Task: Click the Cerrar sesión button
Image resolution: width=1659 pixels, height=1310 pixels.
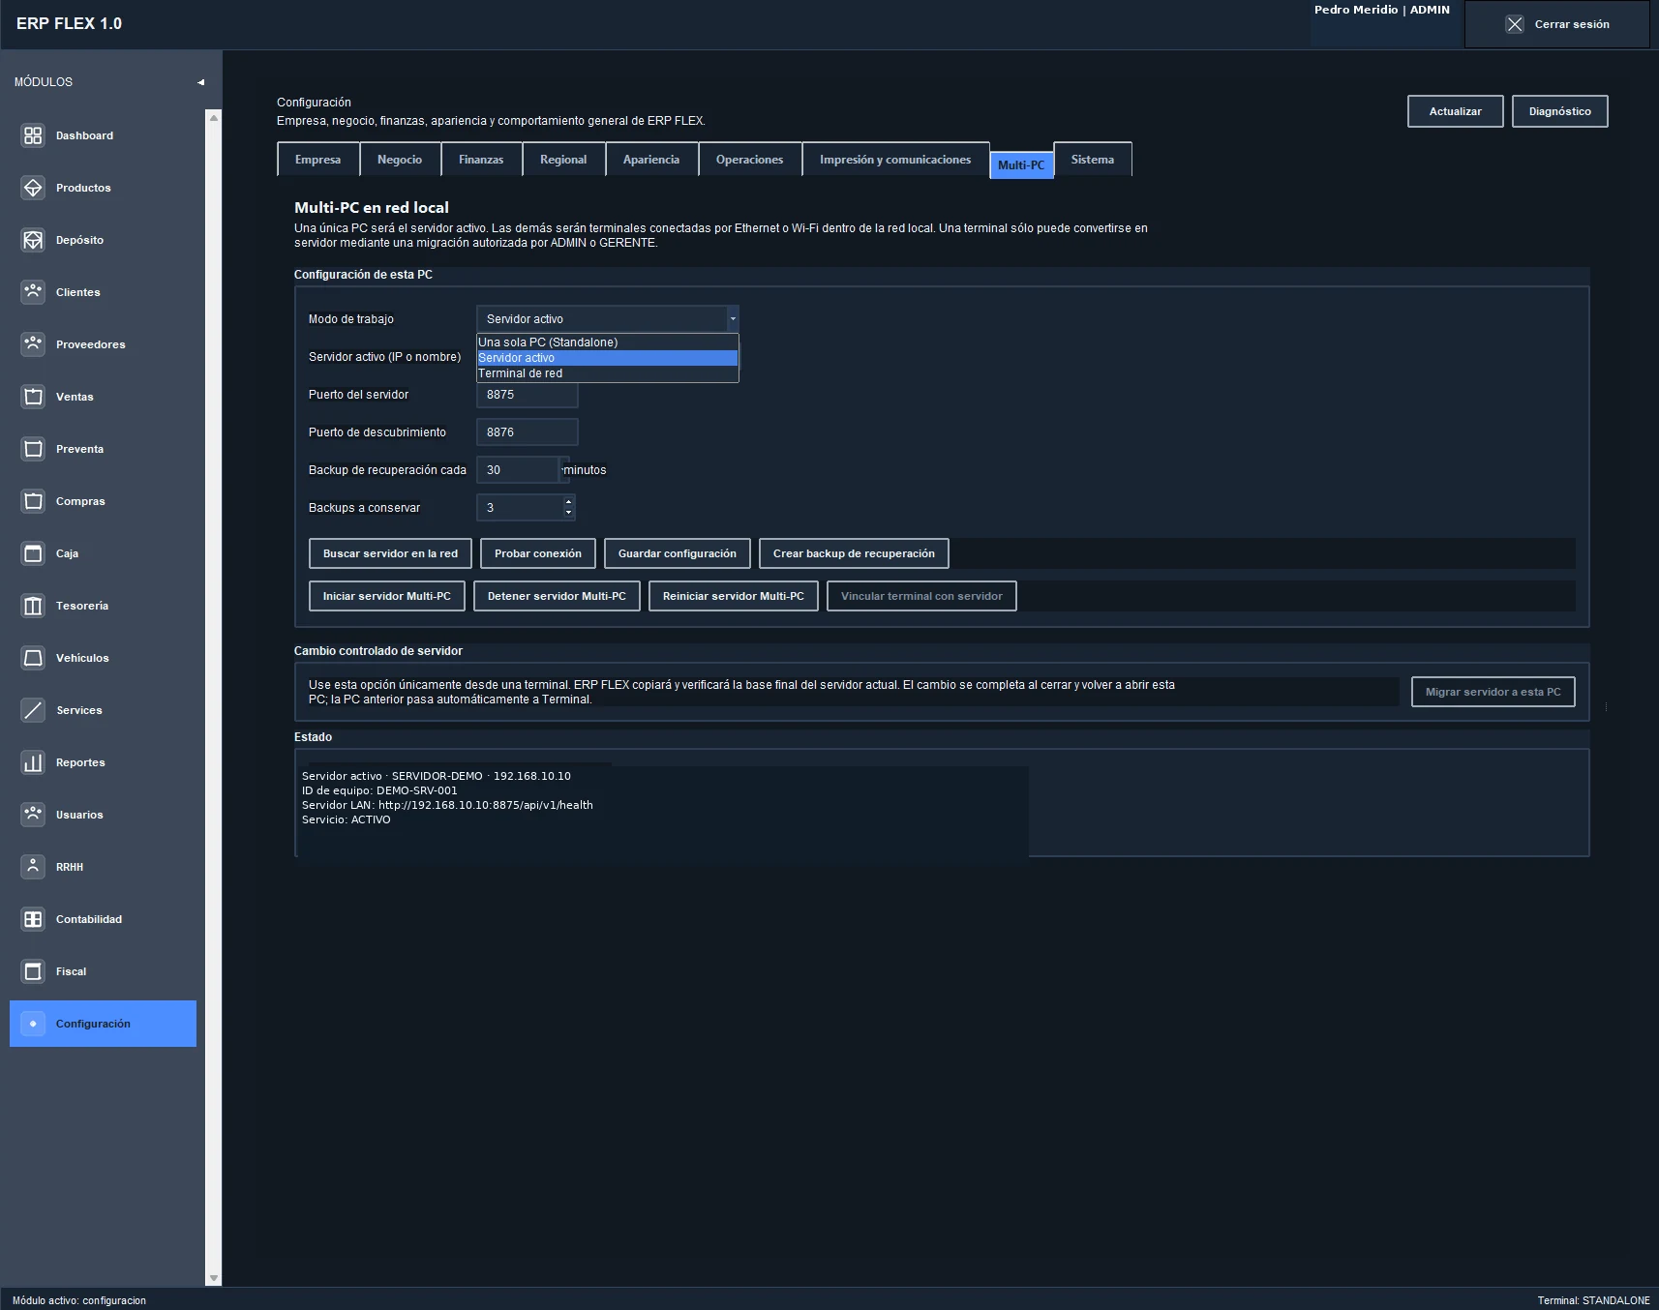Action: coord(1557,24)
